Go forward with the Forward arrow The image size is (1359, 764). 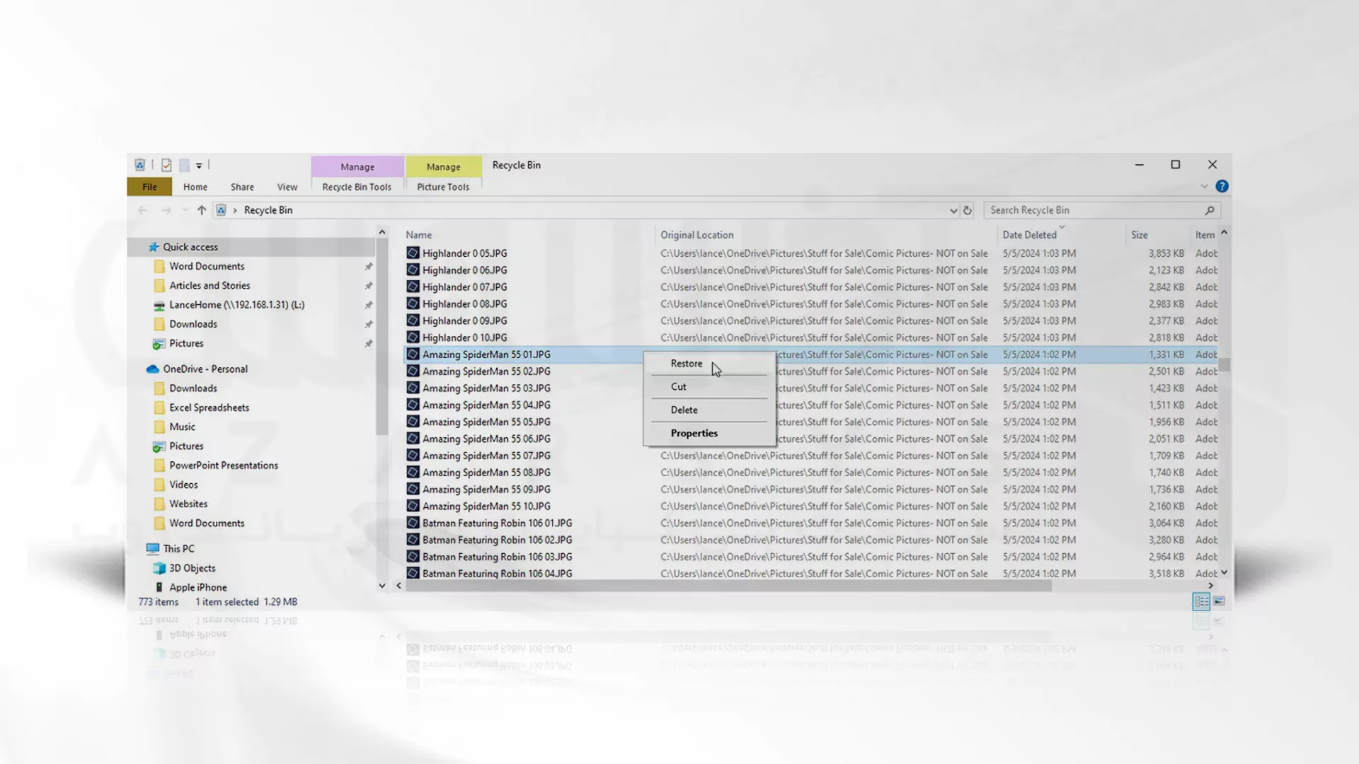(166, 210)
